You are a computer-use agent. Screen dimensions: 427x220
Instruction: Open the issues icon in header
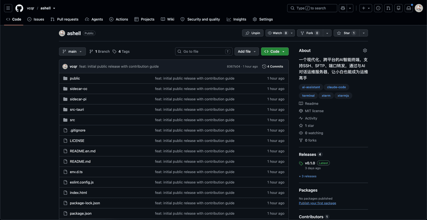coord(378,8)
